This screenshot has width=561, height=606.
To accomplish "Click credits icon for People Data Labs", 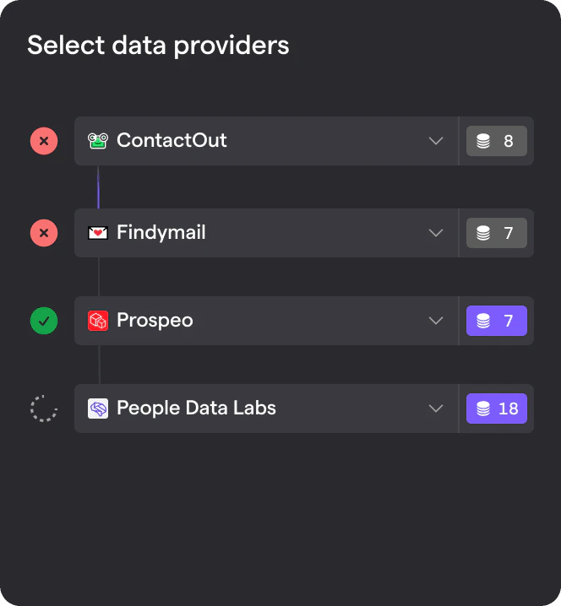I will point(483,409).
